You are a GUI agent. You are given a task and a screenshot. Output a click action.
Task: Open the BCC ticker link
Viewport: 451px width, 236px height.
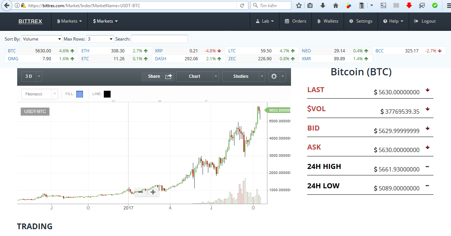pos(379,51)
